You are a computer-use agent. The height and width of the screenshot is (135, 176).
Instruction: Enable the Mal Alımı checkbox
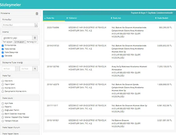[3, 81]
